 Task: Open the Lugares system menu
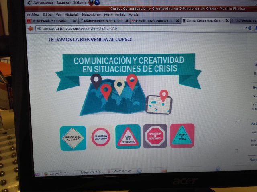tap(63, 2)
